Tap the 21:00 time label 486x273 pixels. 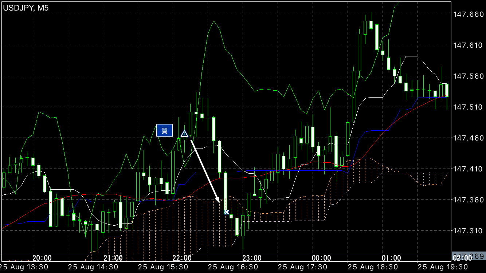(113, 258)
